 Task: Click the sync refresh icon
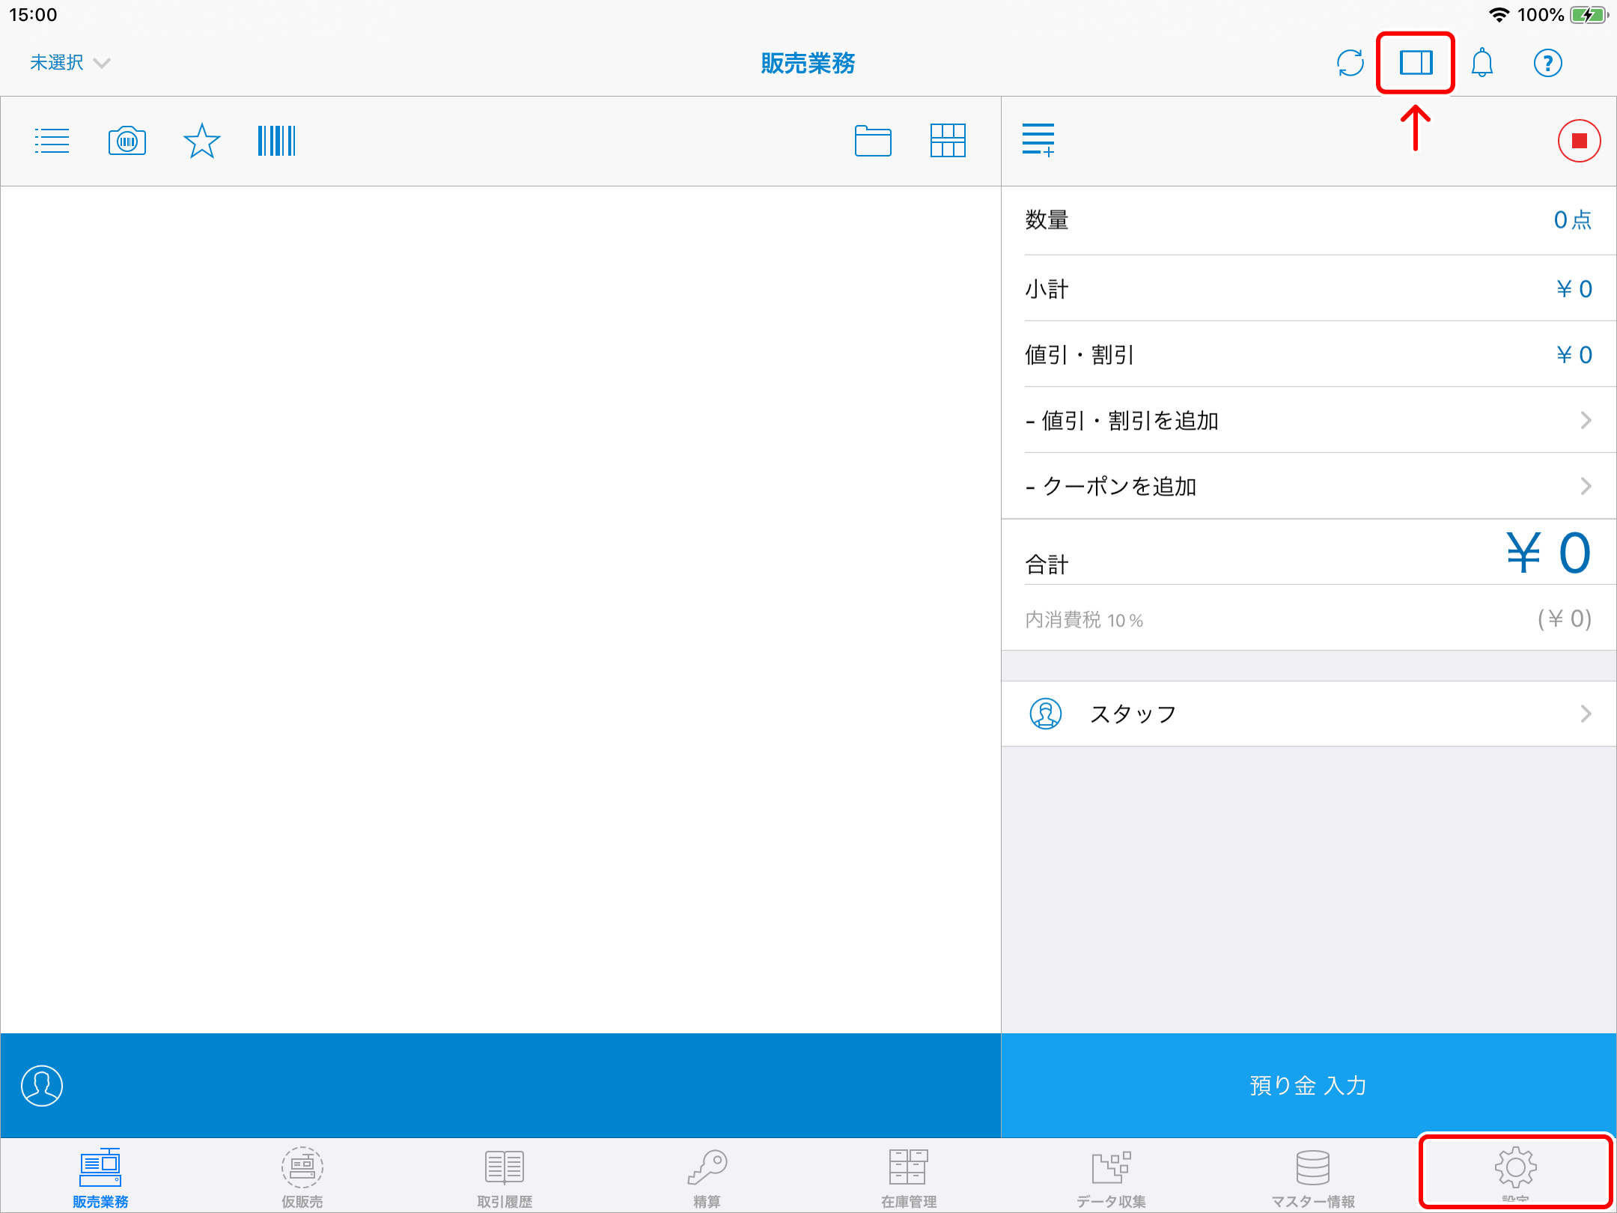tap(1350, 63)
